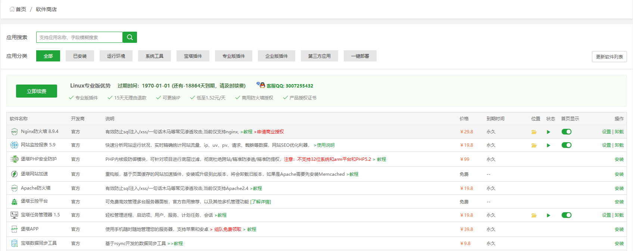Screen dimensions: 633x251
Task: Click the 15天无理由退款 benefit text
Action: point(130,98)
